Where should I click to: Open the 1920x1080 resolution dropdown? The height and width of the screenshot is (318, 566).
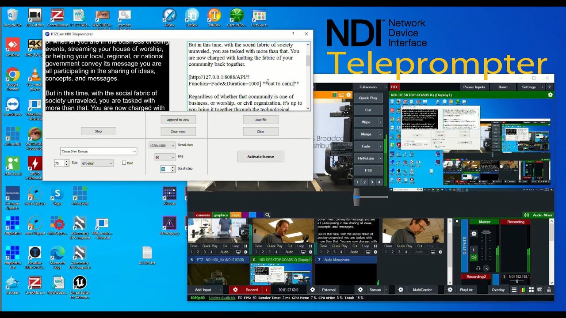pos(162,145)
